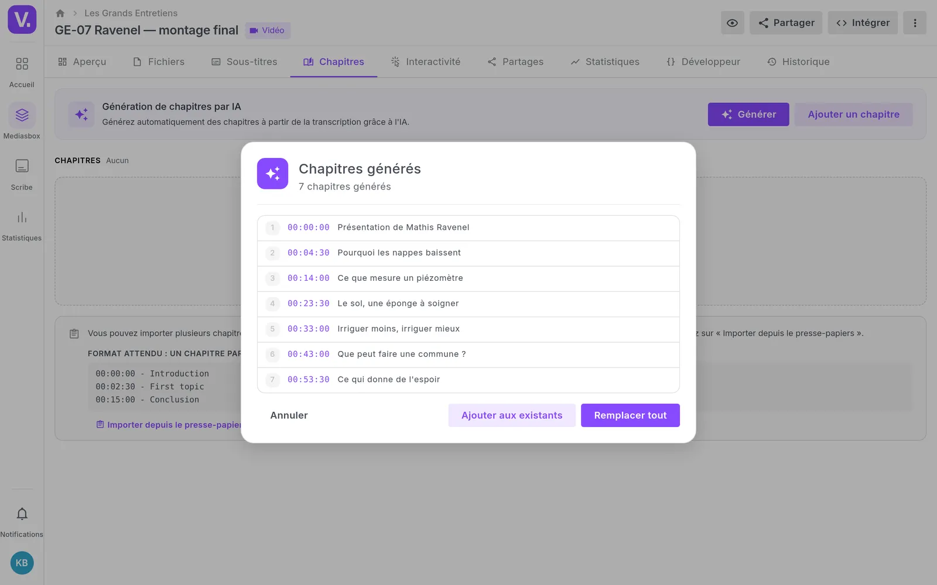Click Ajouter un chapitre

coord(853,115)
